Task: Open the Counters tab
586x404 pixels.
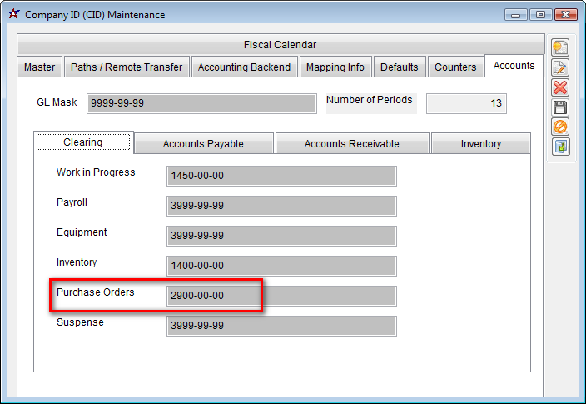Action: point(455,67)
